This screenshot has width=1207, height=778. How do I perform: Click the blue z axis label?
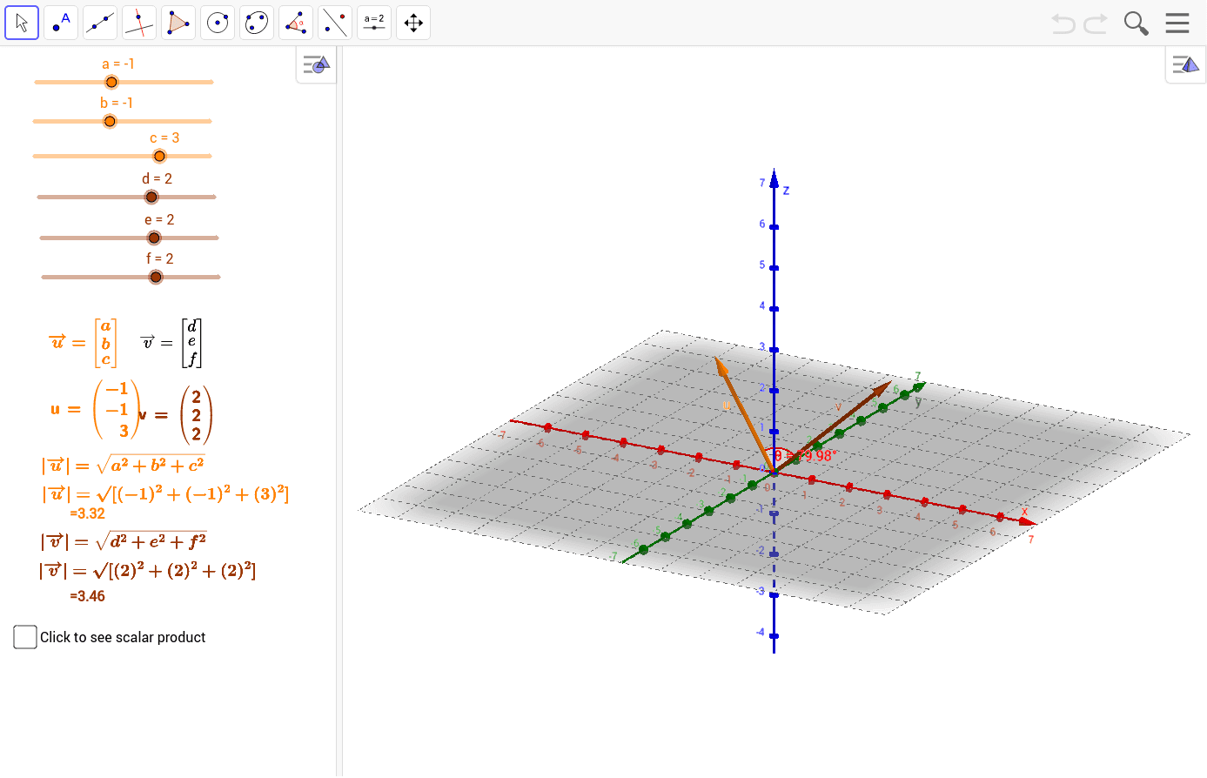click(x=786, y=190)
